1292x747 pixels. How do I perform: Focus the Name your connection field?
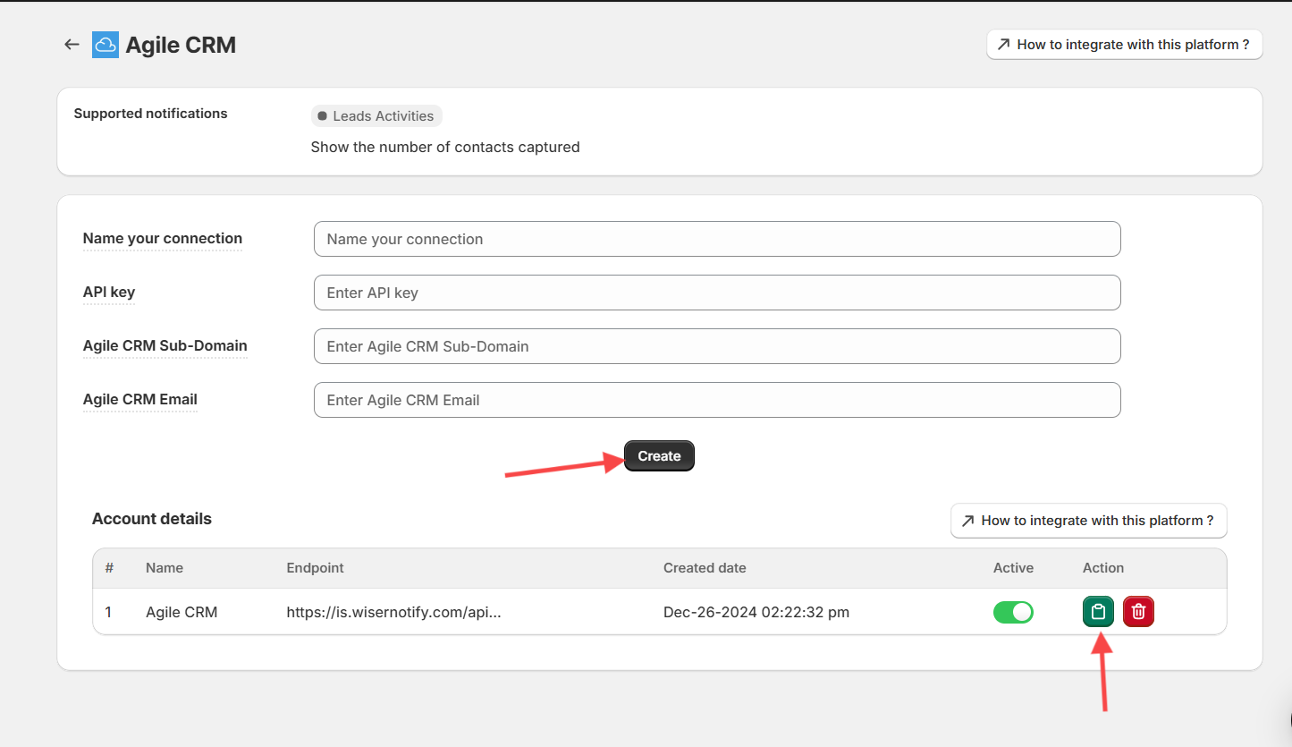pyautogui.click(x=717, y=239)
